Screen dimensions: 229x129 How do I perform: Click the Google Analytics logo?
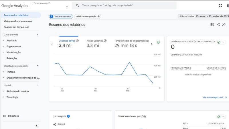(15, 6)
